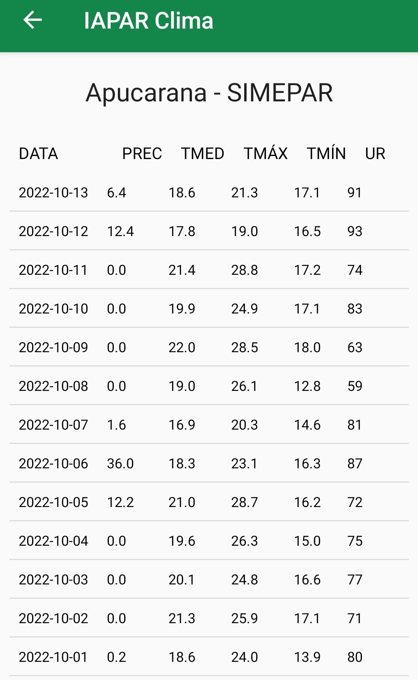Tap the 2022-10-08 date row

pos(53,386)
